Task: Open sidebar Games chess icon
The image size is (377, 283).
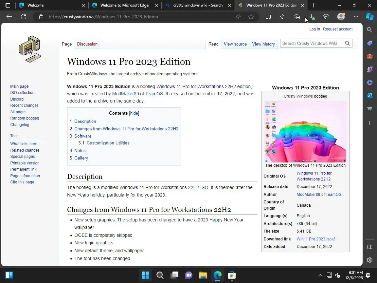Action: click(x=370, y=69)
